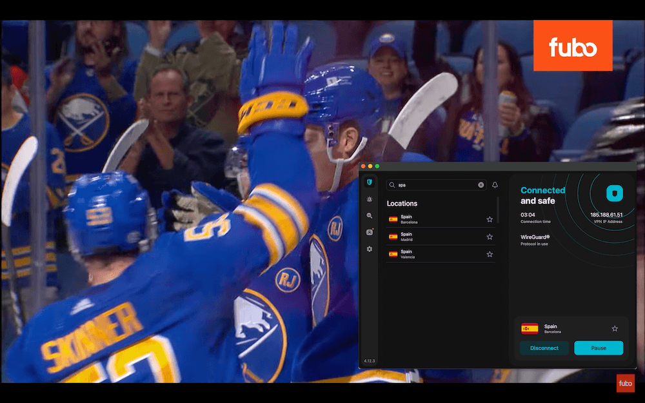645x403 pixels.
Task: Click the version number 4.12.3
Action: click(x=370, y=361)
